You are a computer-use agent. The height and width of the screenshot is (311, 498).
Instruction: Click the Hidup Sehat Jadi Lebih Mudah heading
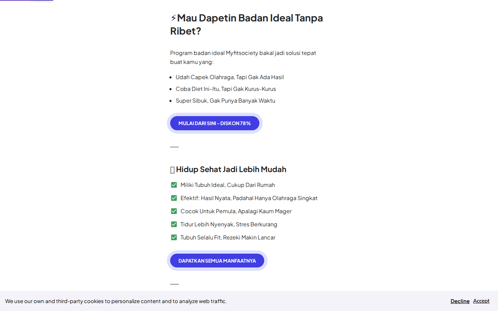point(228,169)
